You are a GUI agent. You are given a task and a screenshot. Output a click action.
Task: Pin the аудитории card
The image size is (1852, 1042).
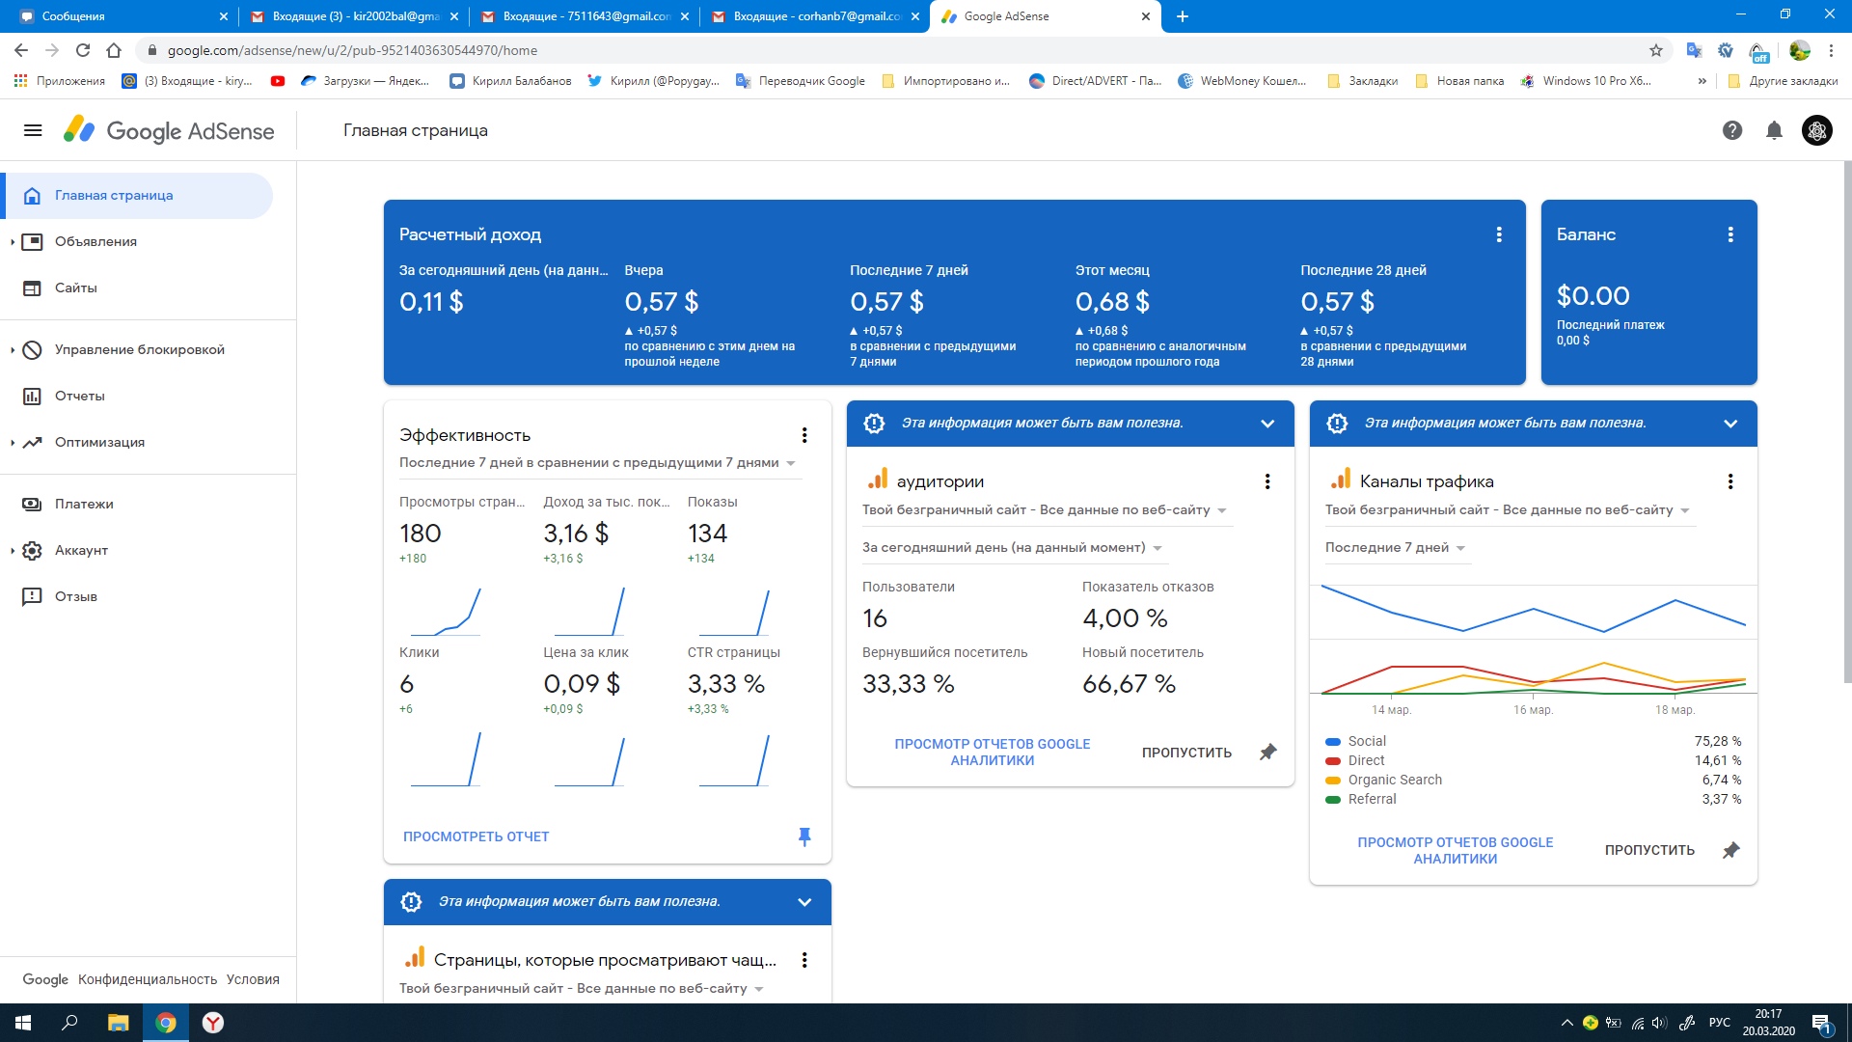[x=1268, y=753]
